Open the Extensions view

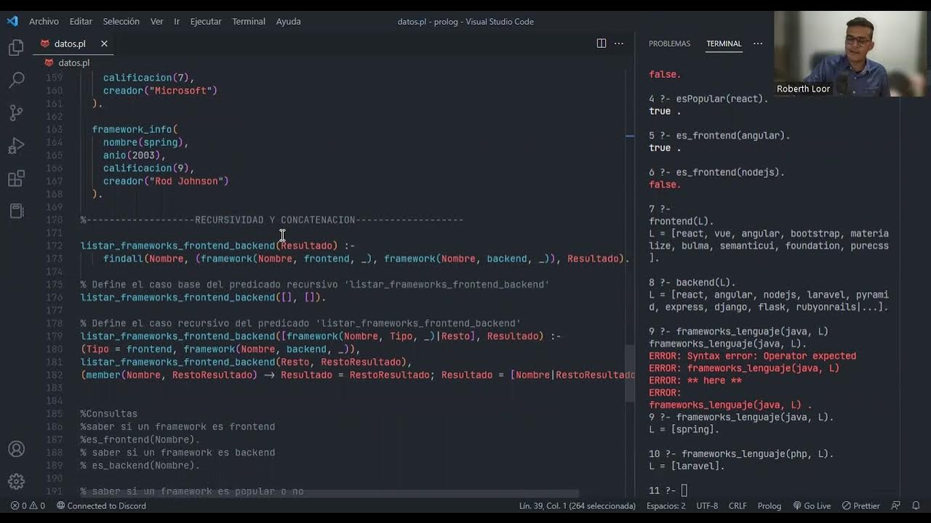16,179
